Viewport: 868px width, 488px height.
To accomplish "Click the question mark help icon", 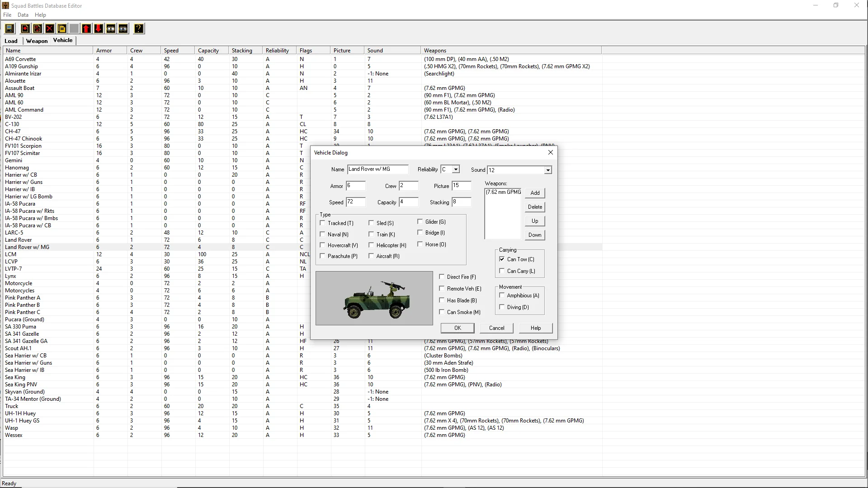I will click(139, 29).
